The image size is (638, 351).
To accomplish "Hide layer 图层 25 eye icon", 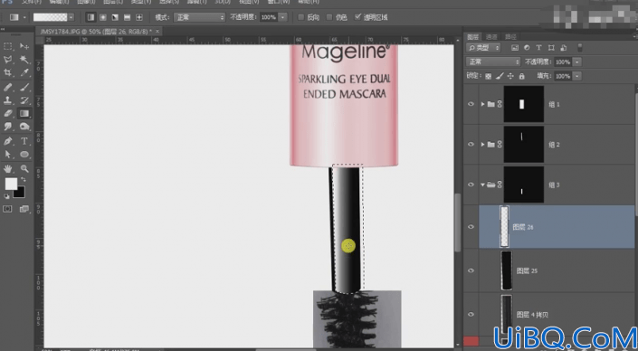I will point(471,270).
